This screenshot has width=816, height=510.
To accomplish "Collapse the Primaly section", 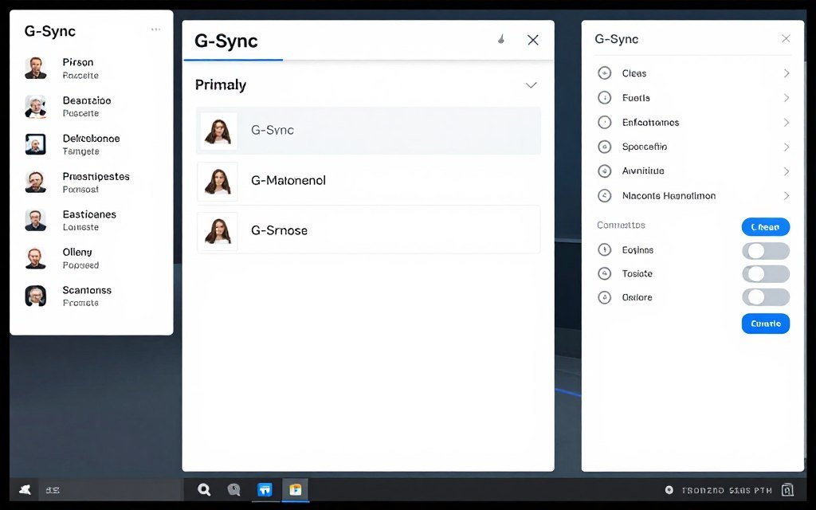I will (x=531, y=85).
